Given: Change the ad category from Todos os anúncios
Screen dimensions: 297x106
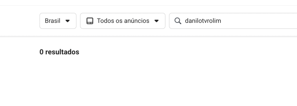Looking at the screenshot, I should click(123, 21).
